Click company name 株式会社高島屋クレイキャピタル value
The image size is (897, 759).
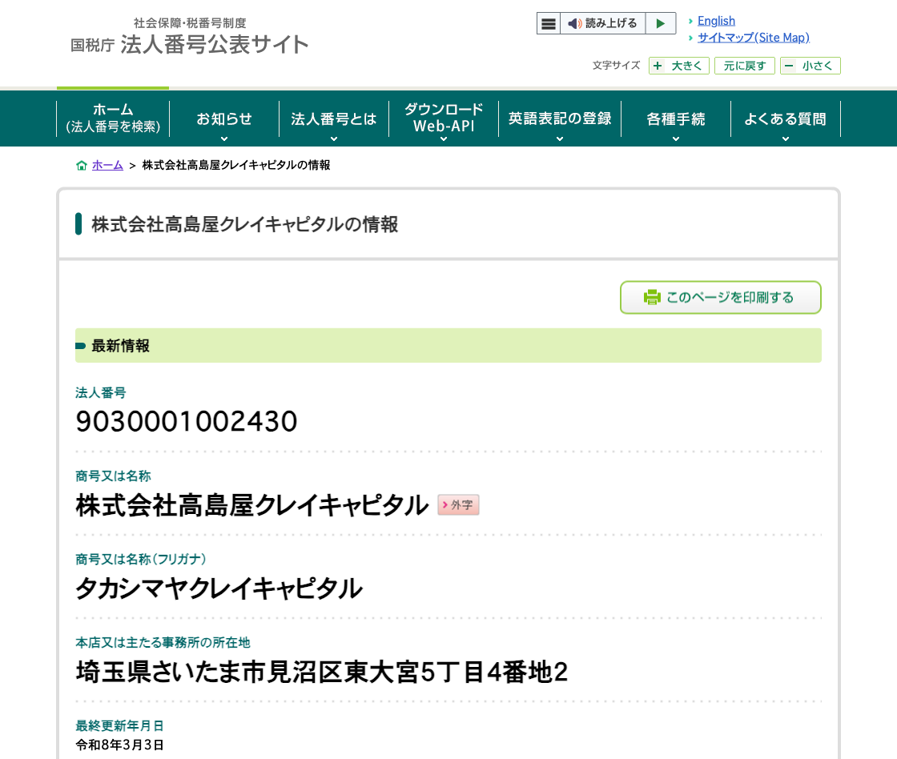point(251,505)
